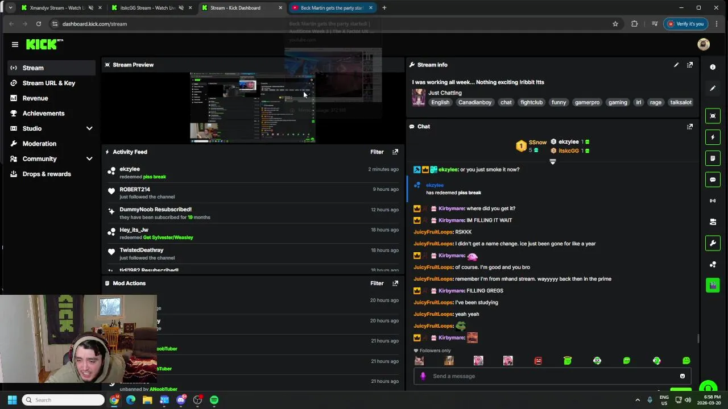Click the green clapperboard clip icon
The height and width of the screenshot is (409, 728).
click(x=713, y=285)
